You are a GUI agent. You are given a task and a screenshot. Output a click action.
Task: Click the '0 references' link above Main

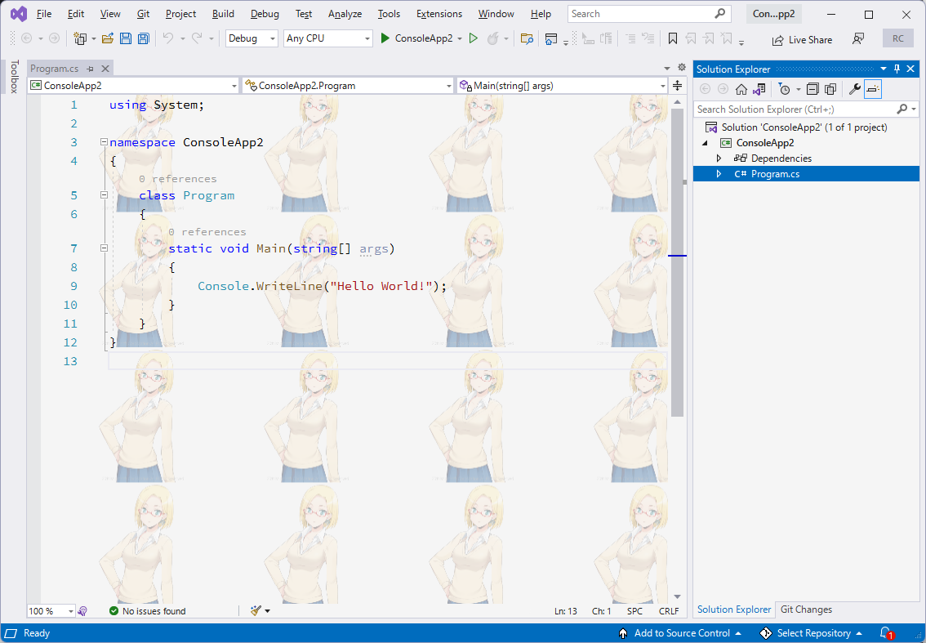(207, 232)
